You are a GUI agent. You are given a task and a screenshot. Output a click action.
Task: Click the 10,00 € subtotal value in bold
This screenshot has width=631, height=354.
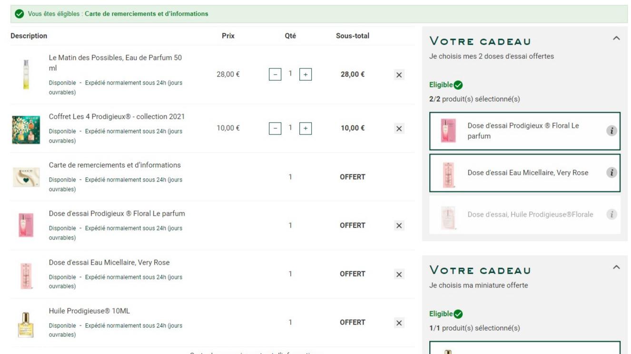pyautogui.click(x=353, y=128)
